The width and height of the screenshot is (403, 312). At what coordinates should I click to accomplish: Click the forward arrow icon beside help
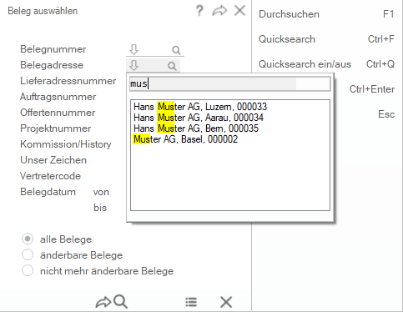tap(219, 11)
